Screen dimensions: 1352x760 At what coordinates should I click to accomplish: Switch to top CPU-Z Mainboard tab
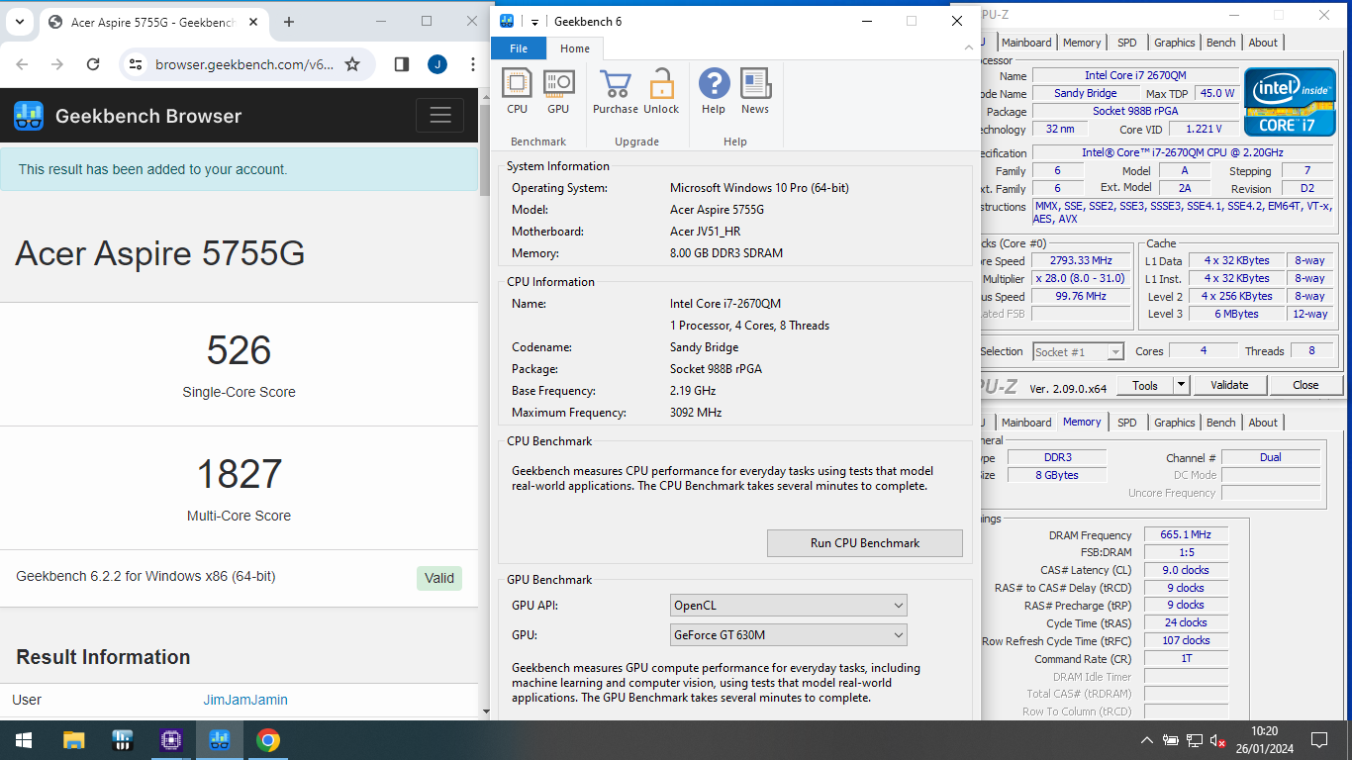[x=1026, y=43]
